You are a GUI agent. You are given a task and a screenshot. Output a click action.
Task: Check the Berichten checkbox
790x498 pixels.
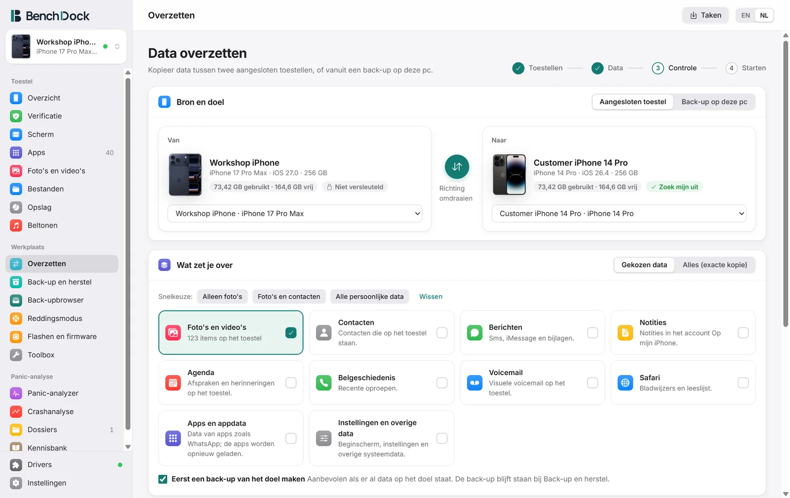[592, 333]
